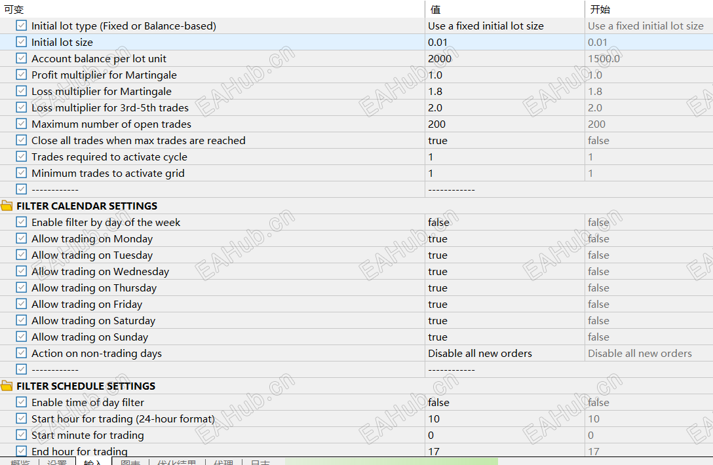
Task: Click the FILTER SCHEDULE SETTINGS folder icon
Action: pyautogui.click(x=7, y=386)
